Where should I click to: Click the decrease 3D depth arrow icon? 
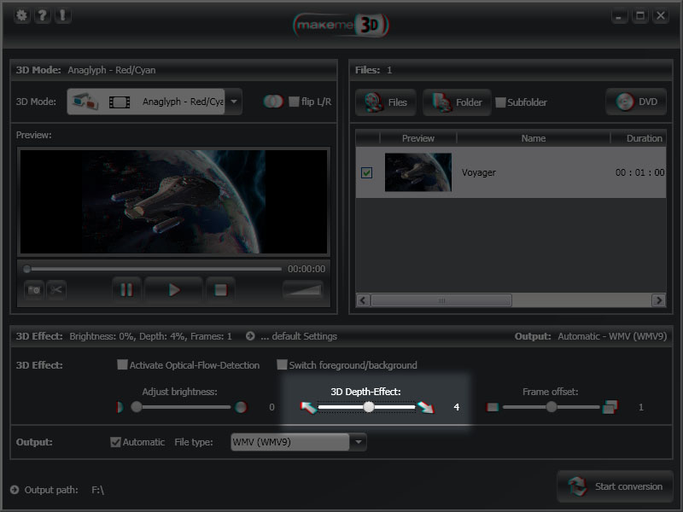[308, 407]
